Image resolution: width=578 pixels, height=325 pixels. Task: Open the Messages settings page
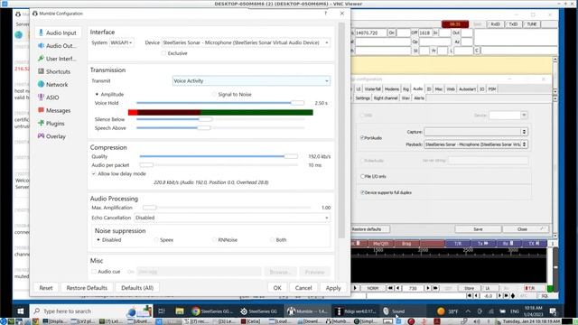click(58, 110)
